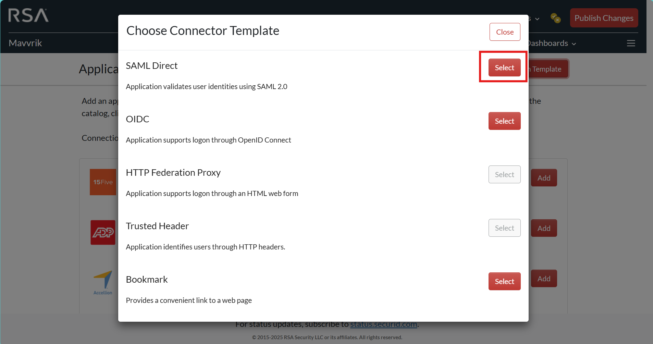Close the Choose Connector Template dialog

pos(505,32)
